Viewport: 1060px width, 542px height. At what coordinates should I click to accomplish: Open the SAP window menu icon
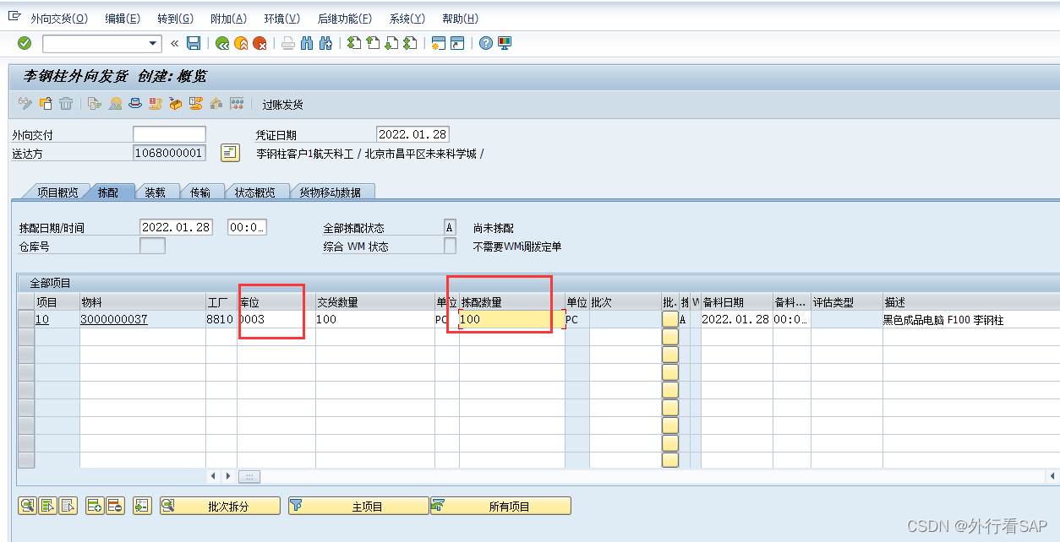14,17
